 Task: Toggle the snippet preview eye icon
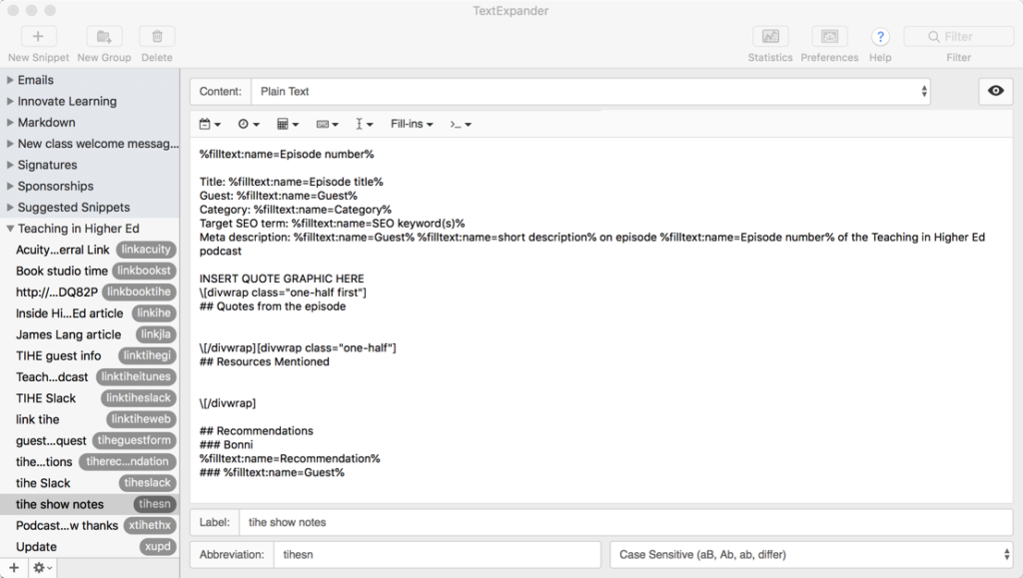pos(996,91)
